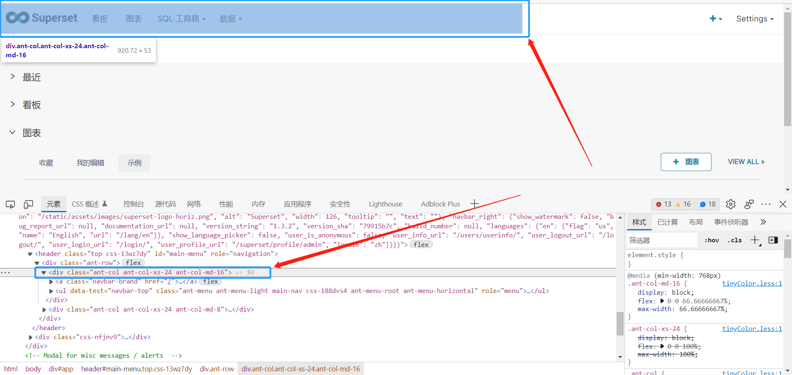The height and width of the screenshot is (375, 792).
Task: Select the 已计算 pane tab
Action: 667,222
